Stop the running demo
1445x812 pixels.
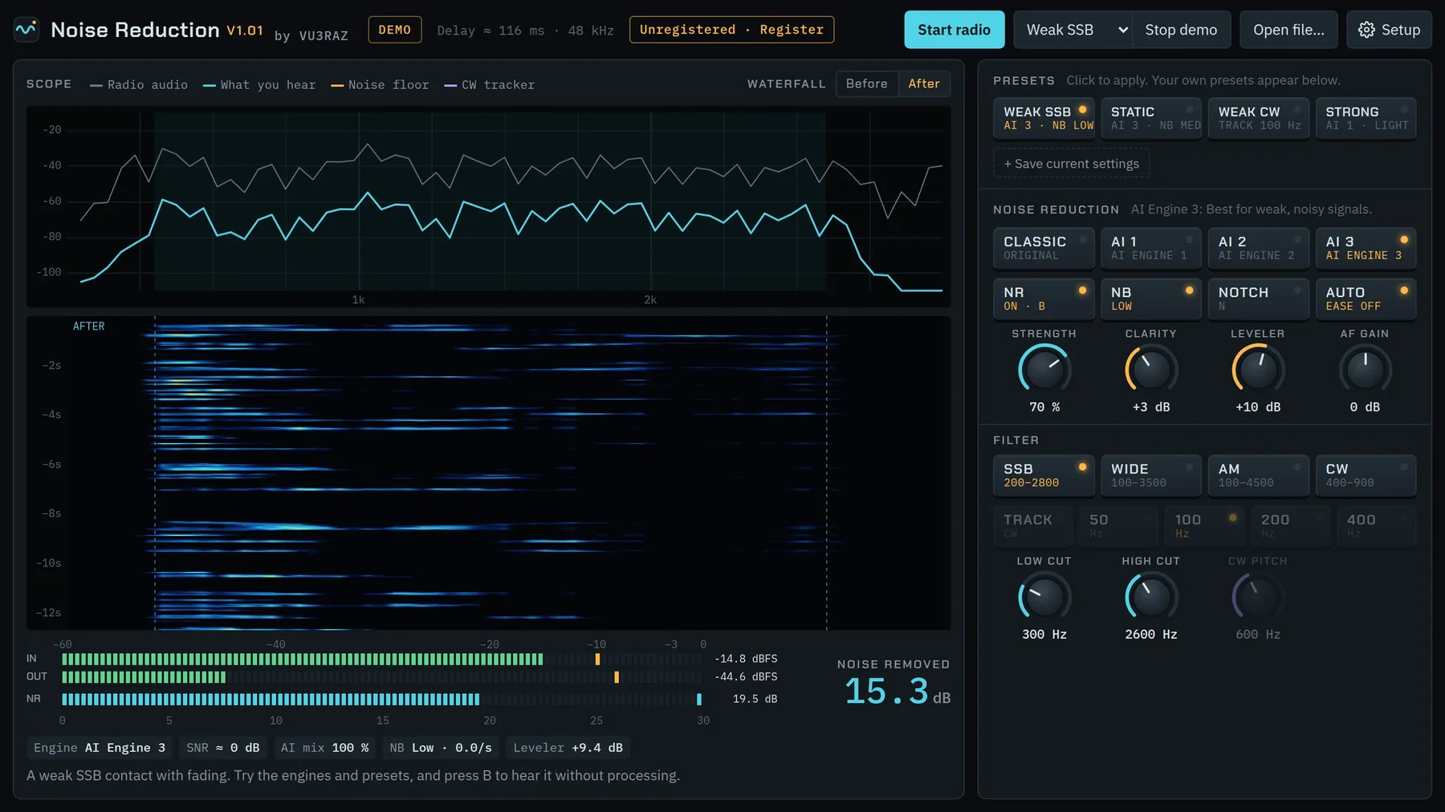1181,30
